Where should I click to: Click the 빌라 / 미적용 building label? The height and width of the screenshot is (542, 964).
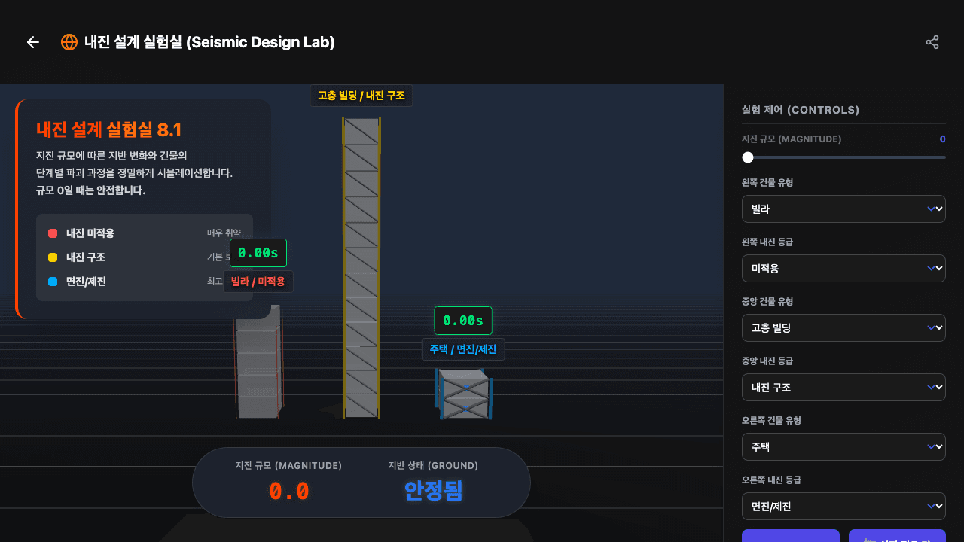click(258, 282)
